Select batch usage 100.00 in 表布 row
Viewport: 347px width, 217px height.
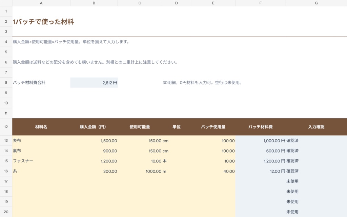pos(213,141)
